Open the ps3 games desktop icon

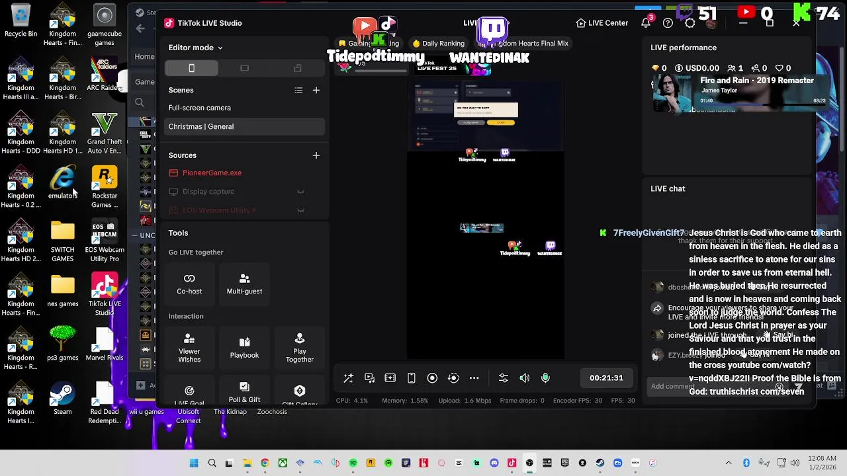62,344
